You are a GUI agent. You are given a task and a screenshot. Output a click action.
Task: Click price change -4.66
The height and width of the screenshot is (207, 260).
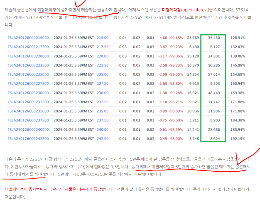click(163, 38)
